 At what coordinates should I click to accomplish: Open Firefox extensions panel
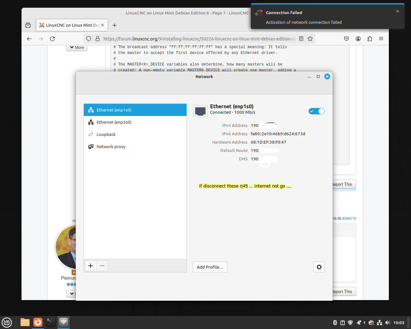click(x=370, y=39)
